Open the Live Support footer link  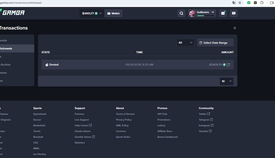(x=82, y=120)
